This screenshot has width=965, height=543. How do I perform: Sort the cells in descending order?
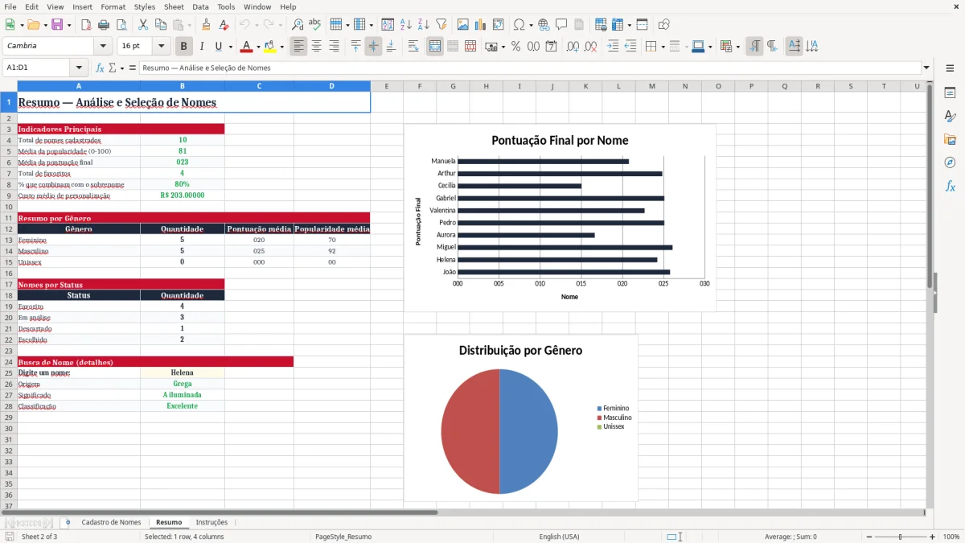(x=424, y=25)
